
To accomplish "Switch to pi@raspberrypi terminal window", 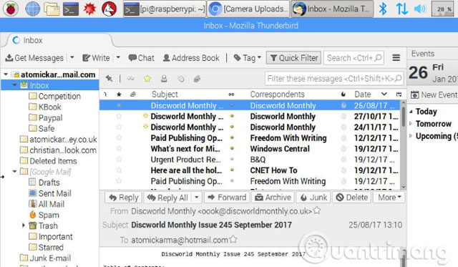I will click(x=165, y=9).
